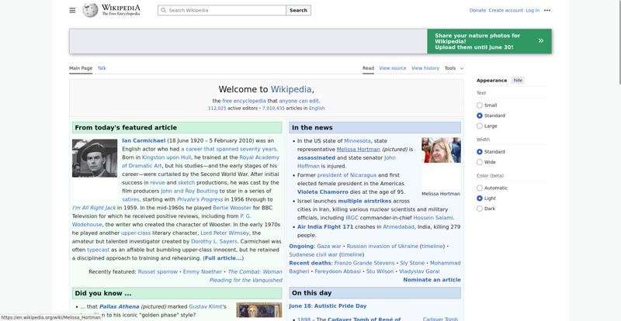This screenshot has width=621, height=321.
Task: Open the free encyclopedia link
Action: click(x=244, y=101)
